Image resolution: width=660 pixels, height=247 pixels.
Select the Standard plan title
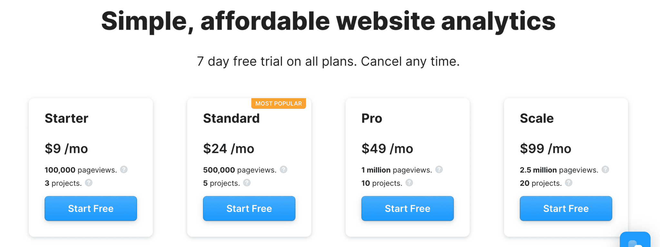pyautogui.click(x=231, y=118)
